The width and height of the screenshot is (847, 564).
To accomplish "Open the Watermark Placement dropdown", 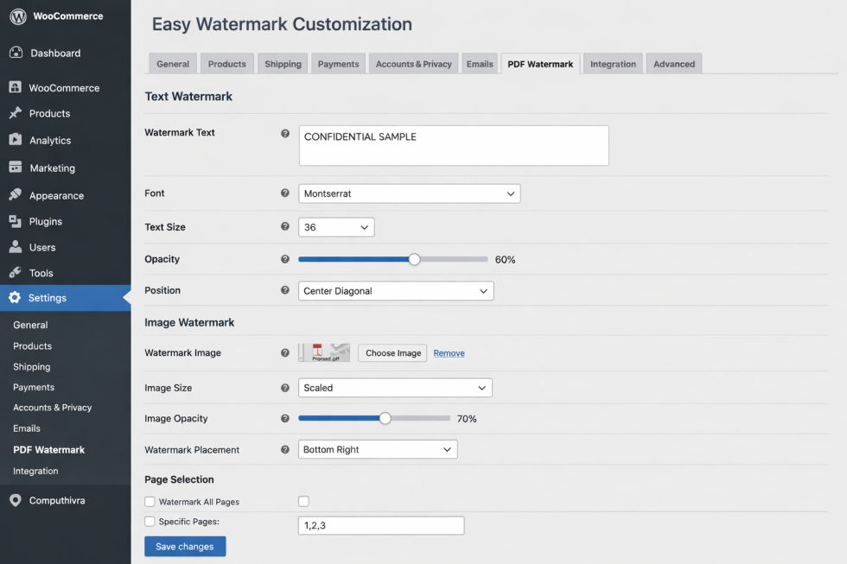I will [x=377, y=449].
